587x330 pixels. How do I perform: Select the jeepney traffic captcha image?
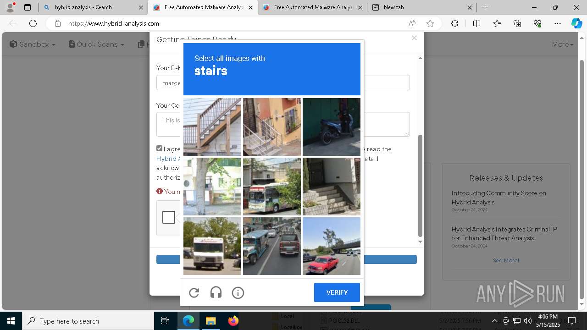coord(272,246)
